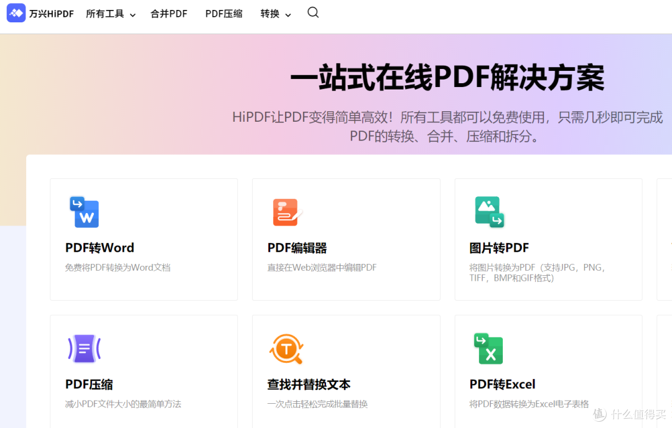Click the headline 一站式在线PDF解决方案

pyautogui.click(x=447, y=78)
